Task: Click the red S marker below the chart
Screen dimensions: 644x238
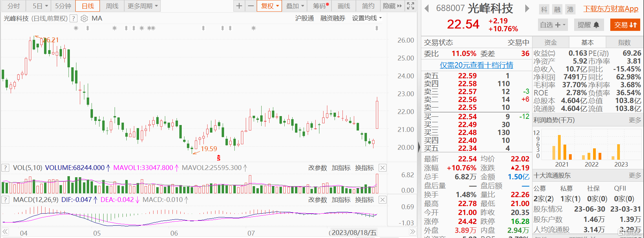Action: 219,158
